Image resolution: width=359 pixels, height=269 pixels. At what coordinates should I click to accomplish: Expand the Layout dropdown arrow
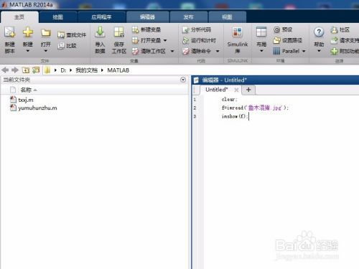tap(261, 51)
